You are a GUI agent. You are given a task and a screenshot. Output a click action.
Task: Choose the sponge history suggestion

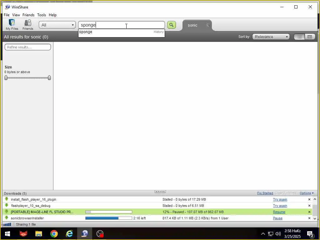pyautogui.click(x=122, y=32)
